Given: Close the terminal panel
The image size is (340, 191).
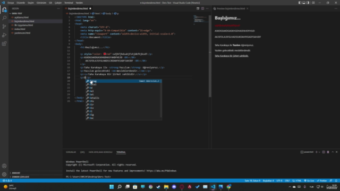Looking at the screenshot, I should [x=336, y=152].
